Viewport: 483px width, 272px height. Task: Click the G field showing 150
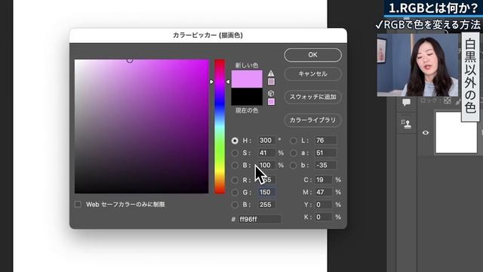pyautogui.click(x=266, y=192)
